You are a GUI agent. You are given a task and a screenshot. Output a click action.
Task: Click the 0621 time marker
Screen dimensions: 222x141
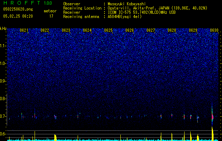pyautogui.click(x=24, y=30)
